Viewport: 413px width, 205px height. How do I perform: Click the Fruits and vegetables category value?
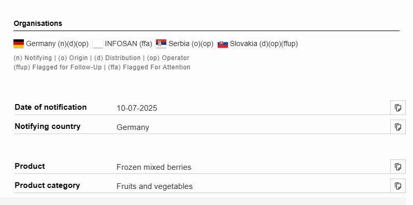click(154, 186)
